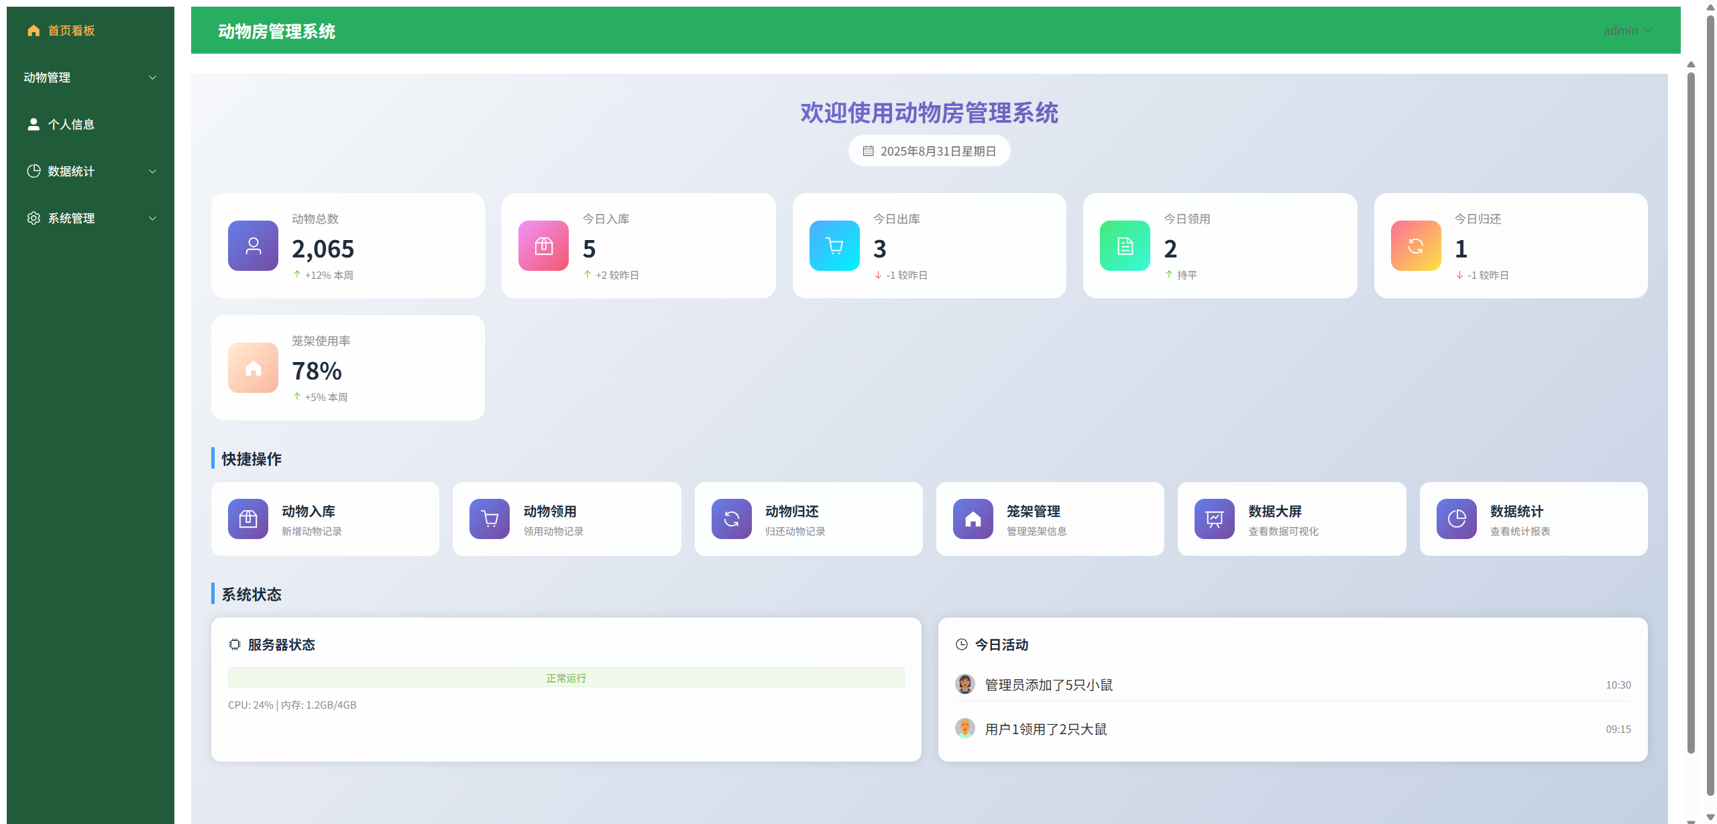1717x824 pixels.
Task: Expand the 数据统计 sidebar submenu
Action: tap(90, 171)
